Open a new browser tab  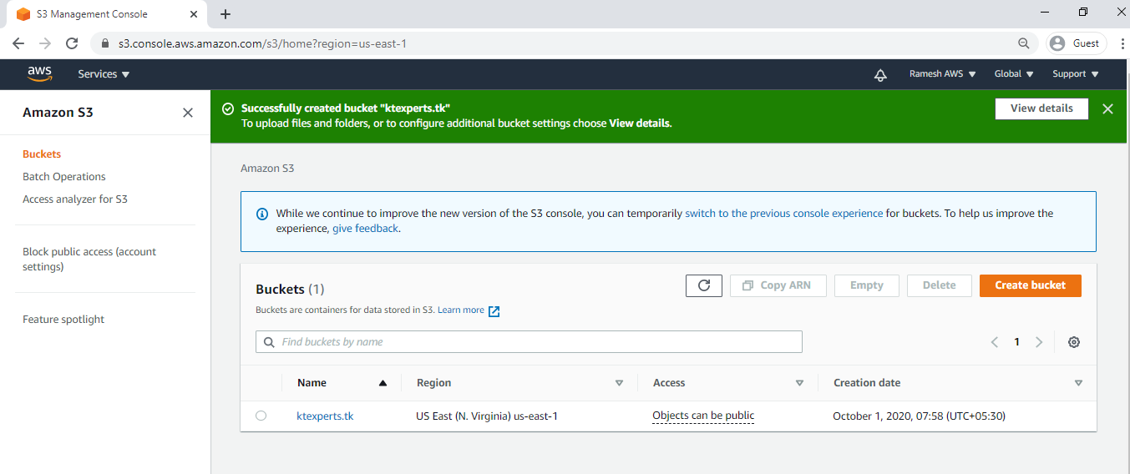(225, 14)
